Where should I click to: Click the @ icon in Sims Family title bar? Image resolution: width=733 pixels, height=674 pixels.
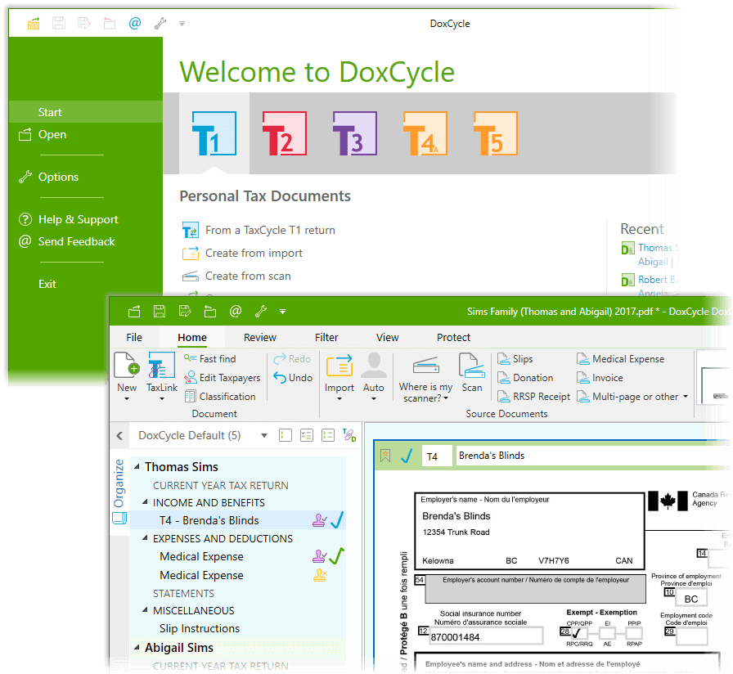tap(236, 312)
